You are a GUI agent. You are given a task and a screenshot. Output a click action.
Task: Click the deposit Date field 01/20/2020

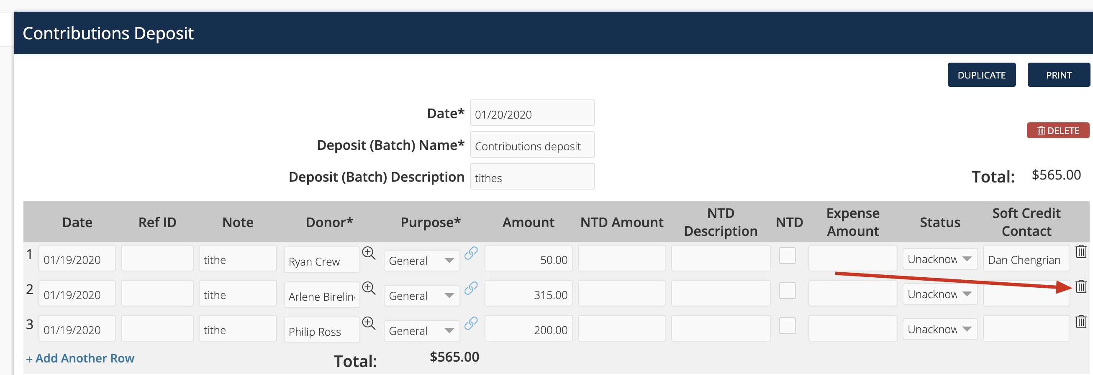[x=532, y=113]
